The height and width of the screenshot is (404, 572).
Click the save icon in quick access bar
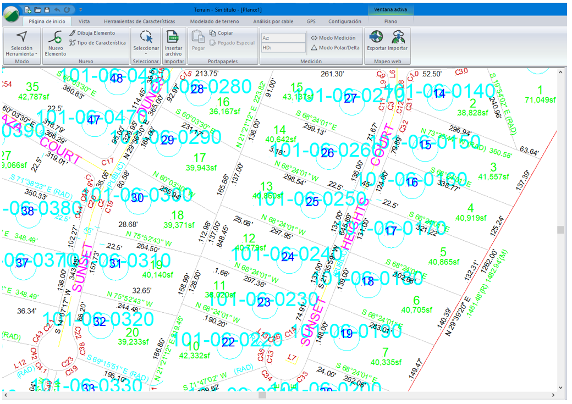click(47, 10)
